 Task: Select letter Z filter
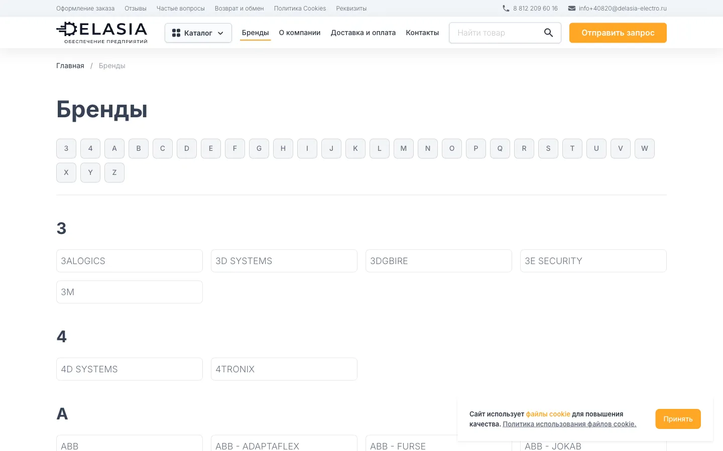tap(114, 172)
